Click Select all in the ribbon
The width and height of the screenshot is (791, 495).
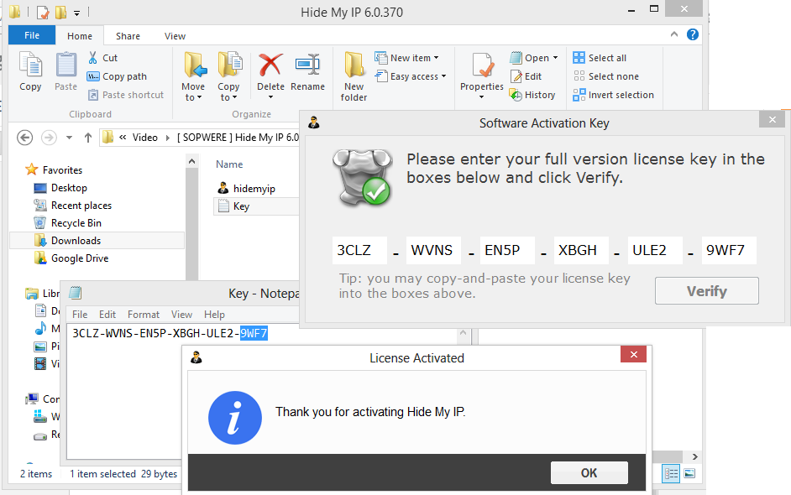point(600,58)
